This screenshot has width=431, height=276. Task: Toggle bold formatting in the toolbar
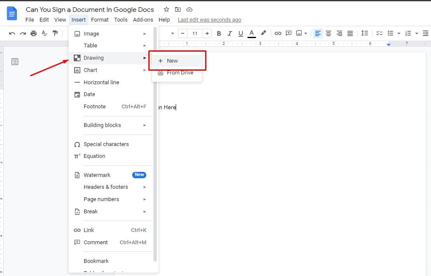219,33
